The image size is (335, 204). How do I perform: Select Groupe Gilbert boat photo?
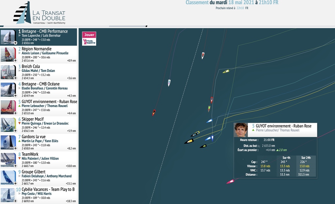tap(8, 177)
